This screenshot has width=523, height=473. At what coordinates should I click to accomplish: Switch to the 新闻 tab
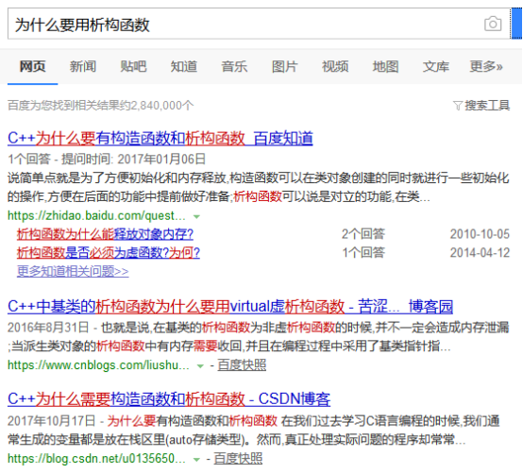(83, 66)
